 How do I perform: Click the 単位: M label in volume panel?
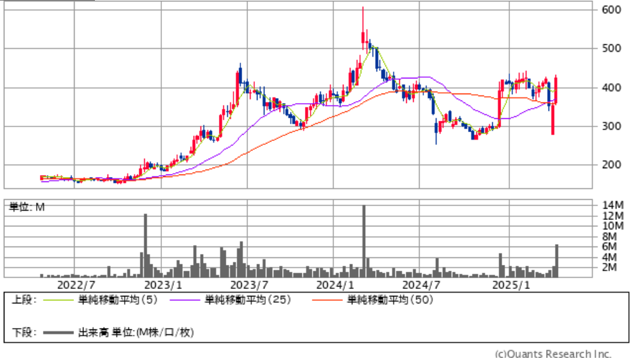tap(28, 207)
